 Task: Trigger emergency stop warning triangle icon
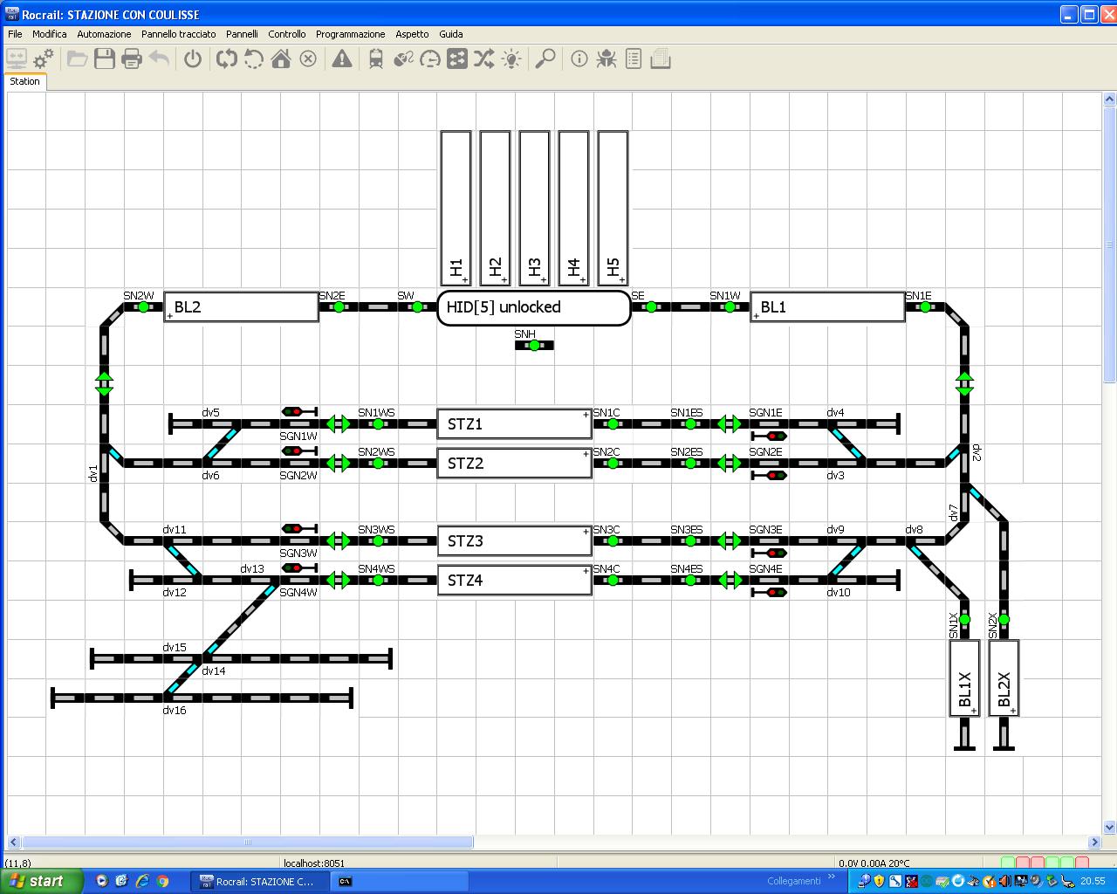342,58
